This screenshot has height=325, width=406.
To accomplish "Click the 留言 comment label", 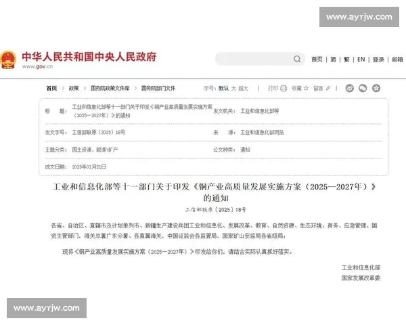I will [x=318, y=89].
